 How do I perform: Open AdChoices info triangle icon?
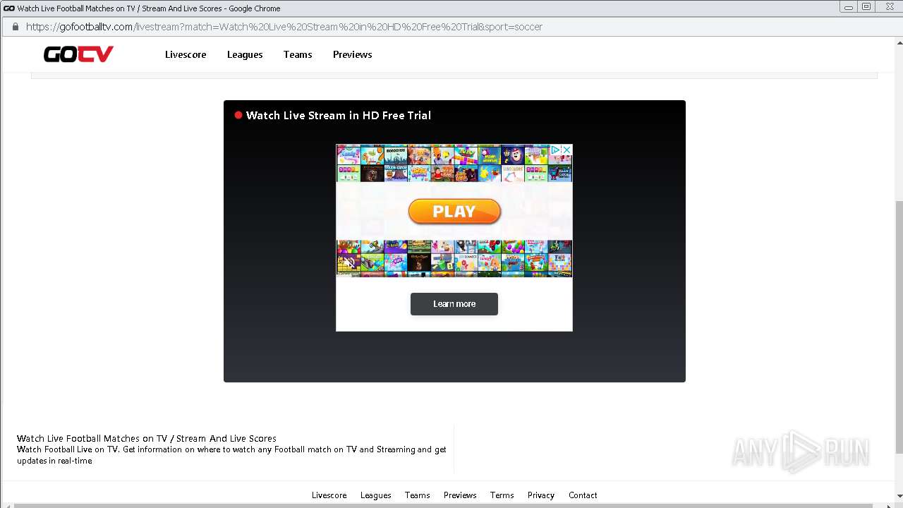[556, 150]
